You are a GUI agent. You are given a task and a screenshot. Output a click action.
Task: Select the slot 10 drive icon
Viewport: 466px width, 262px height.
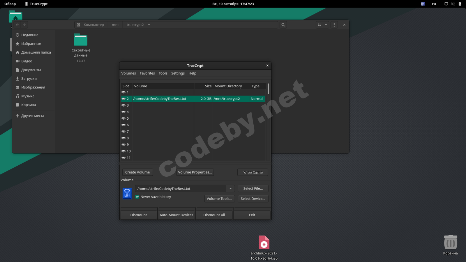(x=123, y=151)
